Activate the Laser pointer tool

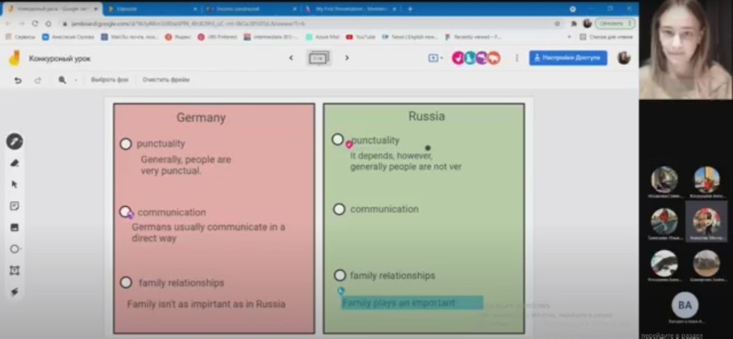pyautogui.click(x=14, y=292)
